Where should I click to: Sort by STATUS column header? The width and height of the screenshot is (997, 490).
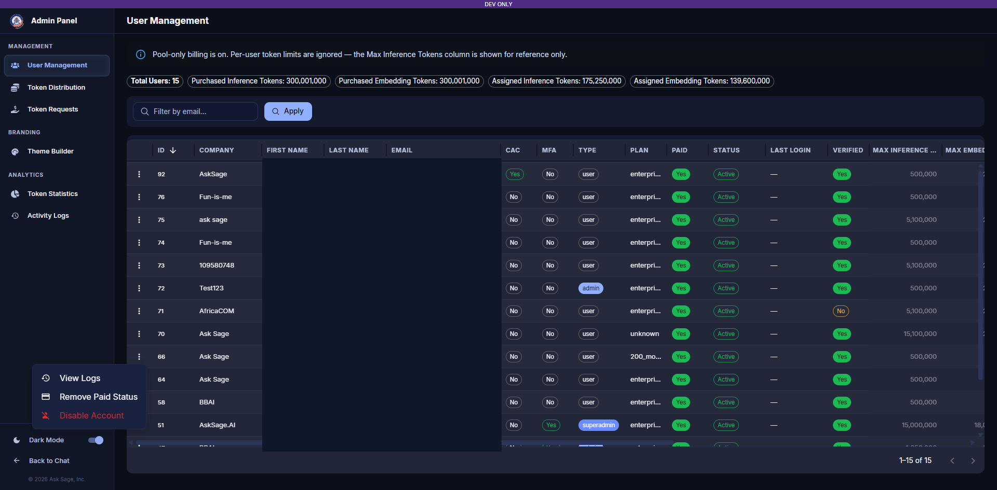click(x=726, y=150)
